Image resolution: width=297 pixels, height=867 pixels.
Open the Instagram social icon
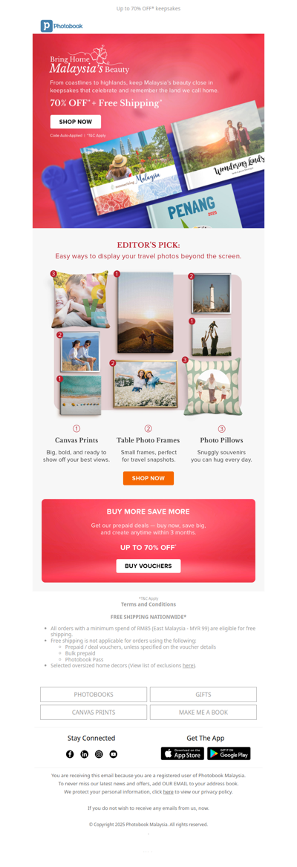pos(99,753)
